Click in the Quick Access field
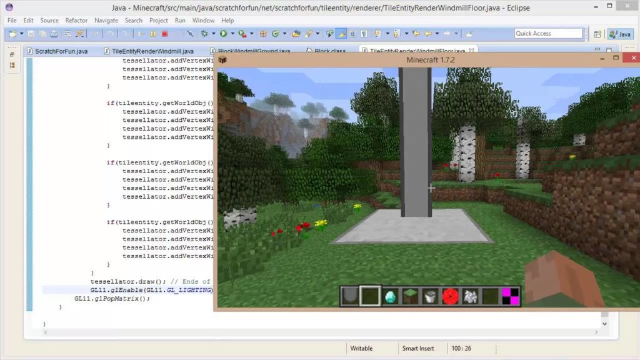Screen dimensions: 640x360 [x=548, y=34]
